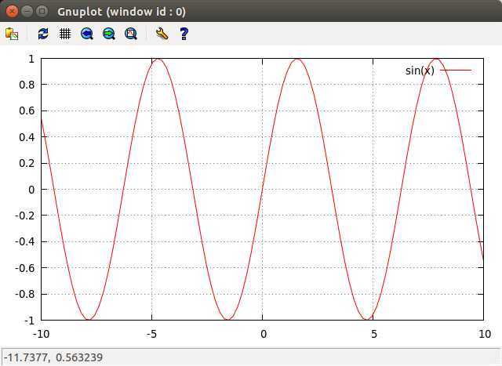Click the y-axis label -0.8

pos(24,294)
